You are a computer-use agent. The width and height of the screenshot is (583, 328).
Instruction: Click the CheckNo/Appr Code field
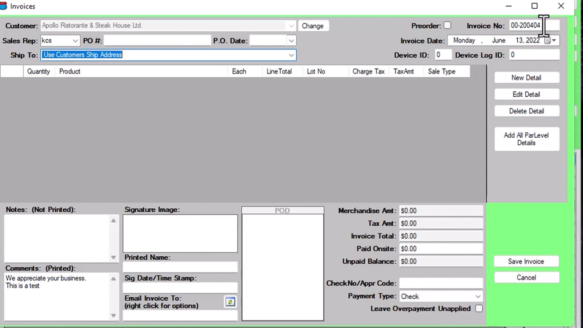click(x=441, y=283)
